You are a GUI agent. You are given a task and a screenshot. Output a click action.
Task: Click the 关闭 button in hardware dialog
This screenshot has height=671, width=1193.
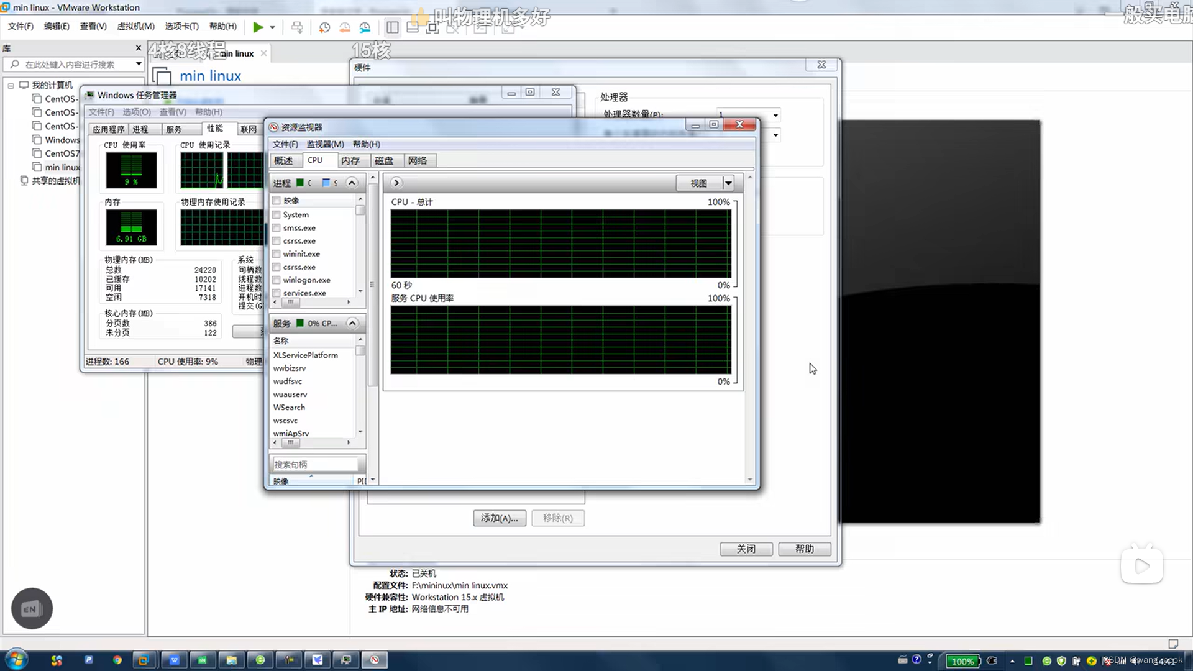[746, 549]
